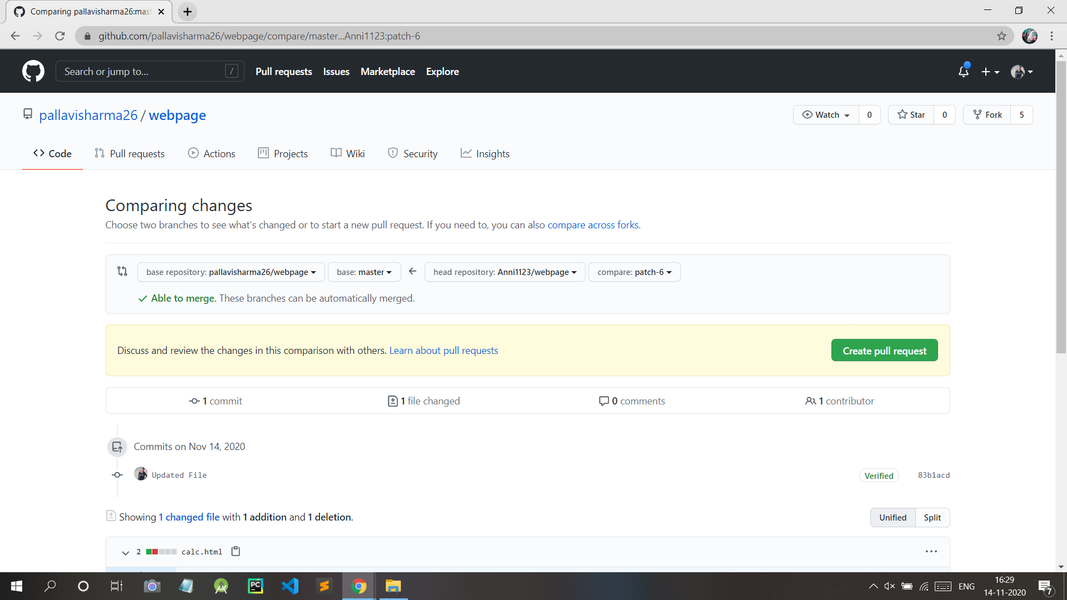The width and height of the screenshot is (1067, 600).
Task: Click the commit author avatar
Action: click(141, 474)
